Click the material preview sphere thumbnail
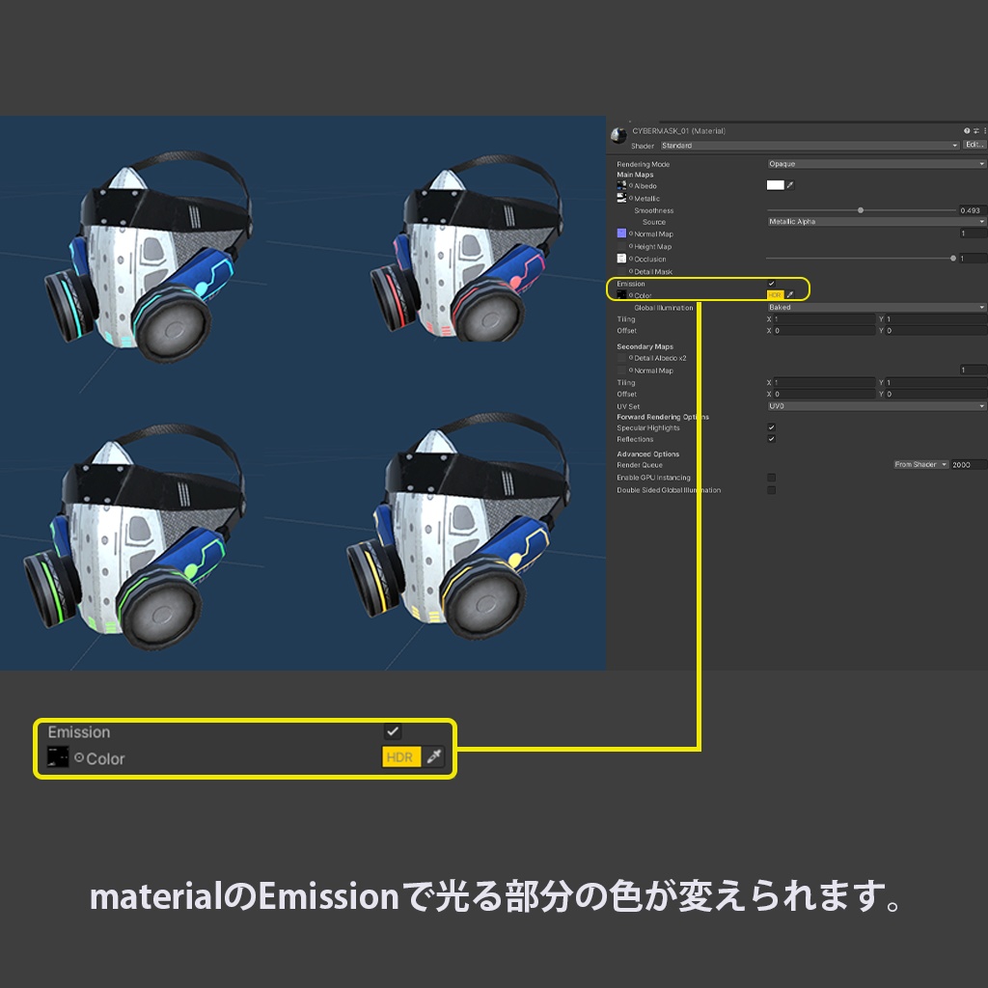The width and height of the screenshot is (988, 988). click(618, 132)
